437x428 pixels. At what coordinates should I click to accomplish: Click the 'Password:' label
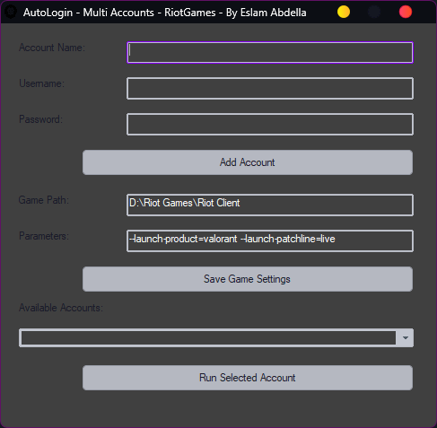[40, 119]
